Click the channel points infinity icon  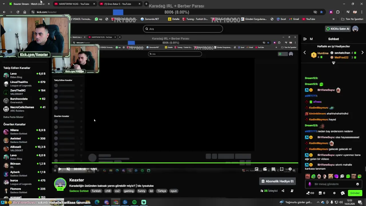click(x=310, y=193)
